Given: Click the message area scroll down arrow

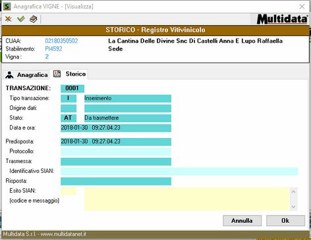Looking at the screenshot, I should pos(293,206).
